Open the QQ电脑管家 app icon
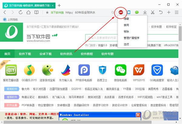This screenshot has height=124, width=182. coord(157,70)
